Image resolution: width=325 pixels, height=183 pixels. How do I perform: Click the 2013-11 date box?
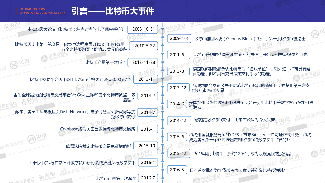pyautogui.click(x=145, y=79)
